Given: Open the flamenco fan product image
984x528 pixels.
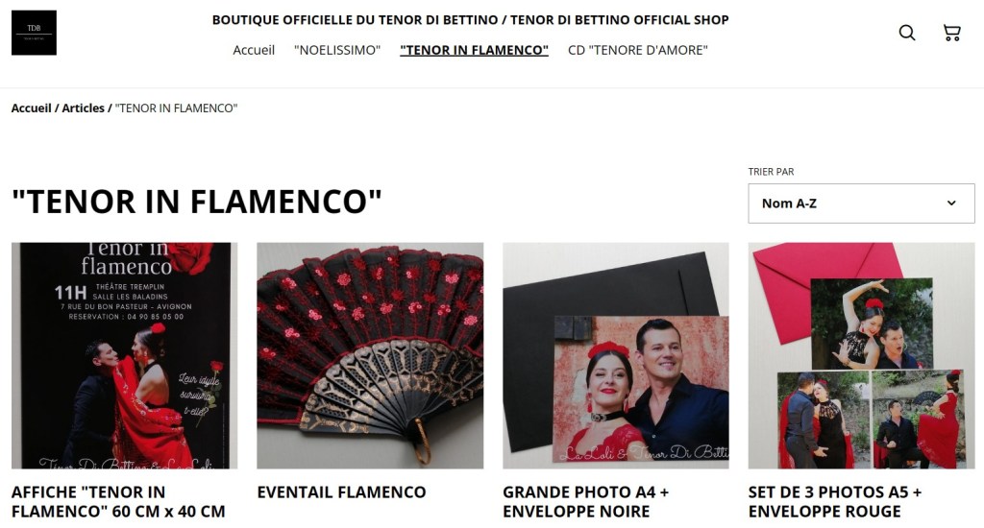Looking at the screenshot, I should point(370,355).
